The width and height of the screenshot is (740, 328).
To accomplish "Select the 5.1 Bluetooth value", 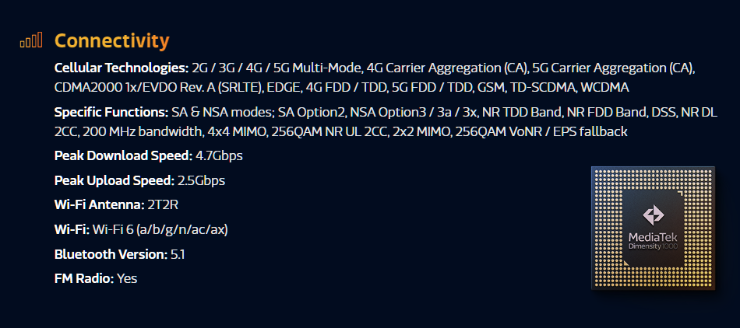I will pos(177,254).
